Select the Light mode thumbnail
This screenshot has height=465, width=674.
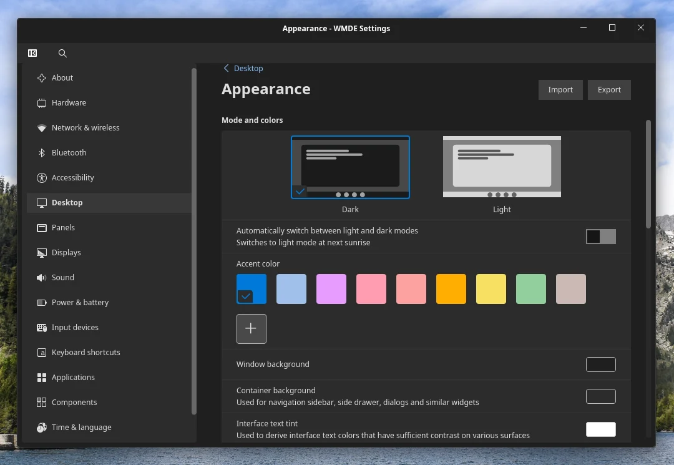[502, 167]
